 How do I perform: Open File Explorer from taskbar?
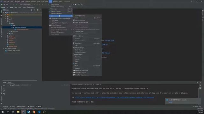(18, 112)
